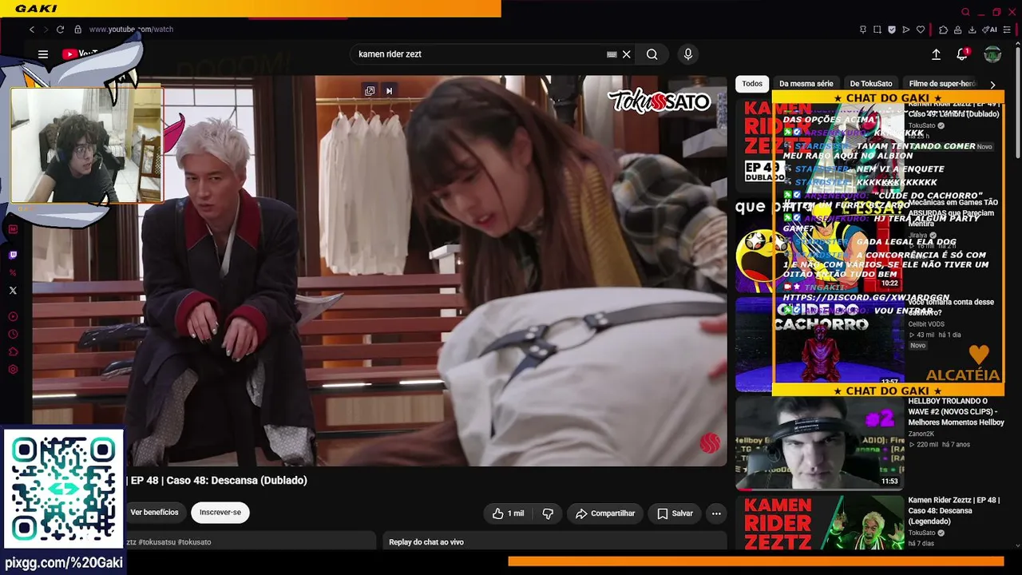Skip to next video via overlay button
The height and width of the screenshot is (575, 1022).
click(x=389, y=91)
